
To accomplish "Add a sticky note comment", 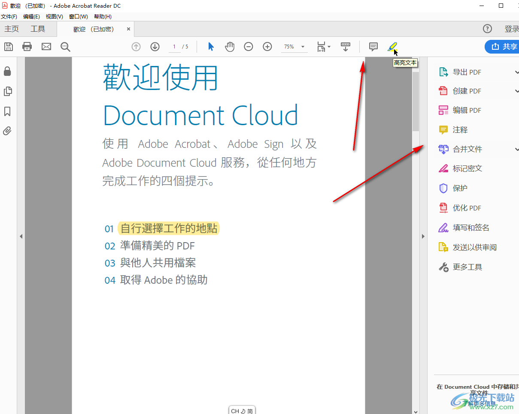I will coord(373,47).
